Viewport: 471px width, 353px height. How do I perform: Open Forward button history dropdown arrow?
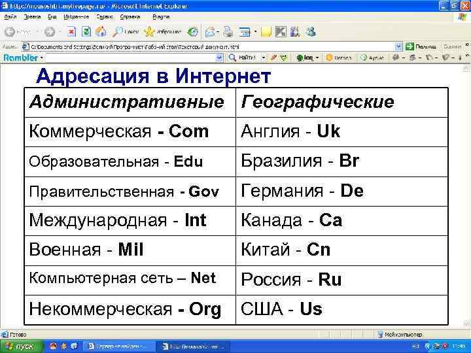click(60, 31)
